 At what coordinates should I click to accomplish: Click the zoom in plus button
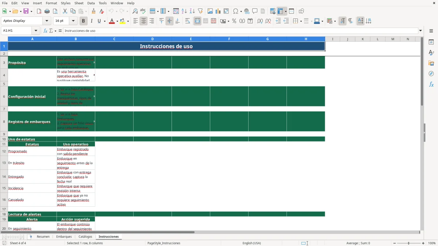423,243
